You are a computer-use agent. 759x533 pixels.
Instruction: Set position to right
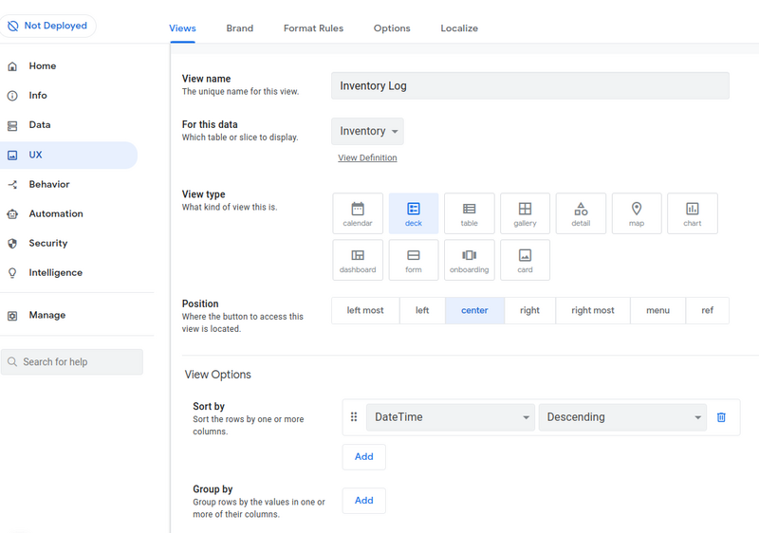point(529,310)
